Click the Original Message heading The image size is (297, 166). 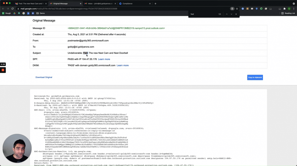point(44,21)
